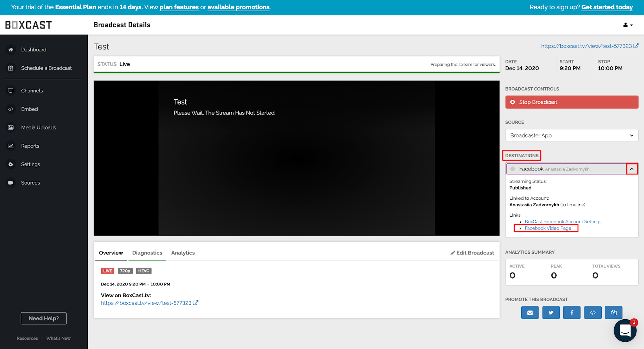Get embed code from promote buttons
The width and height of the screenshot is (644, 349).
point(593,312)
